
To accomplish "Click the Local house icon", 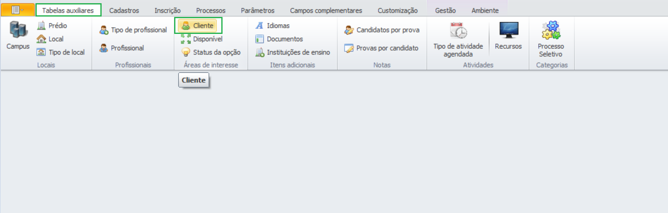I will 41,39.
